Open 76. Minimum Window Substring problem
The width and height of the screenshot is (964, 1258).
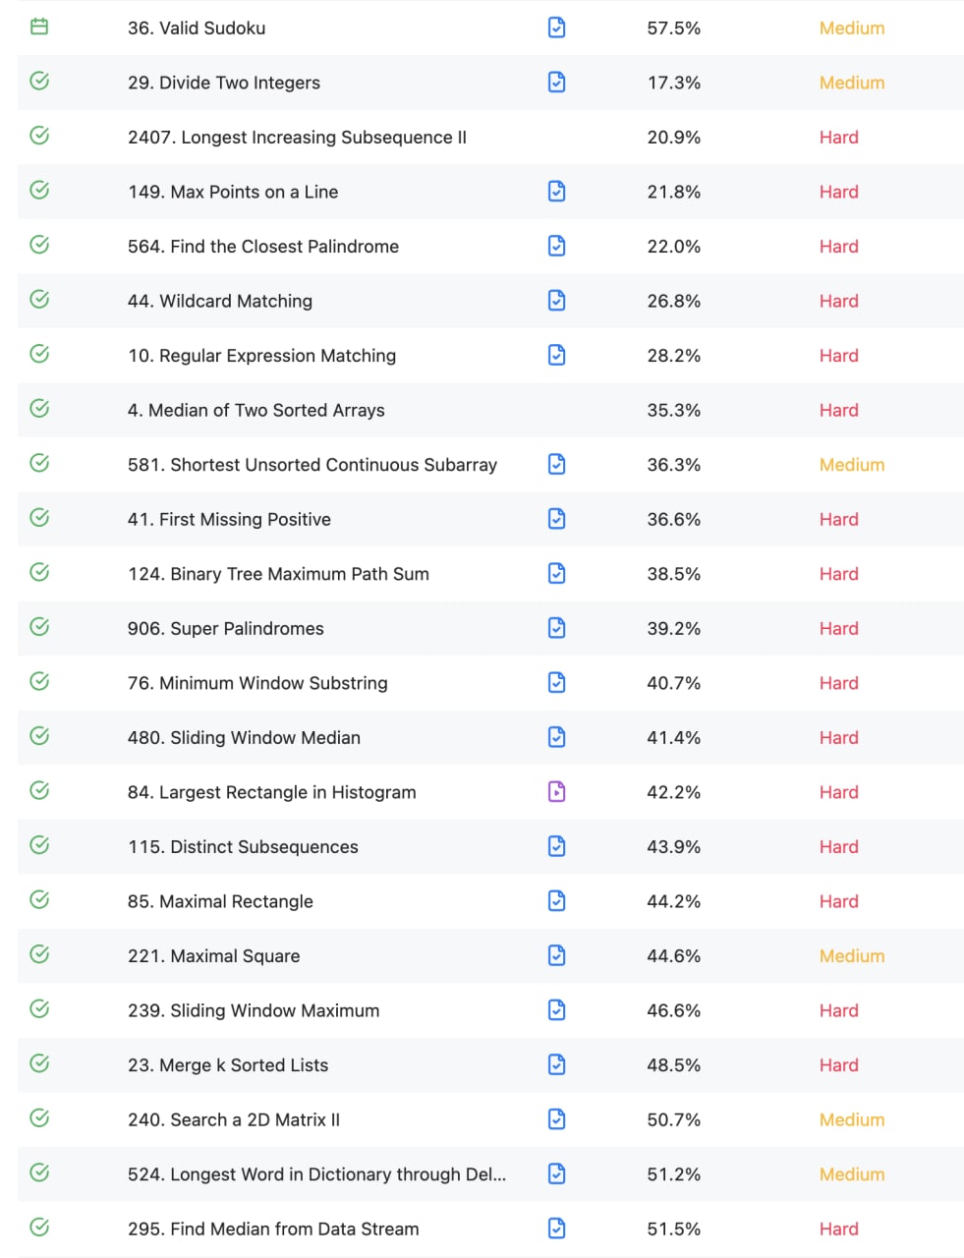(x=257, y=683)
